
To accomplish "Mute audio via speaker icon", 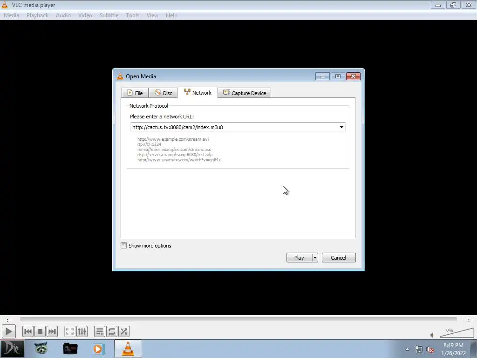I will 432,335.
